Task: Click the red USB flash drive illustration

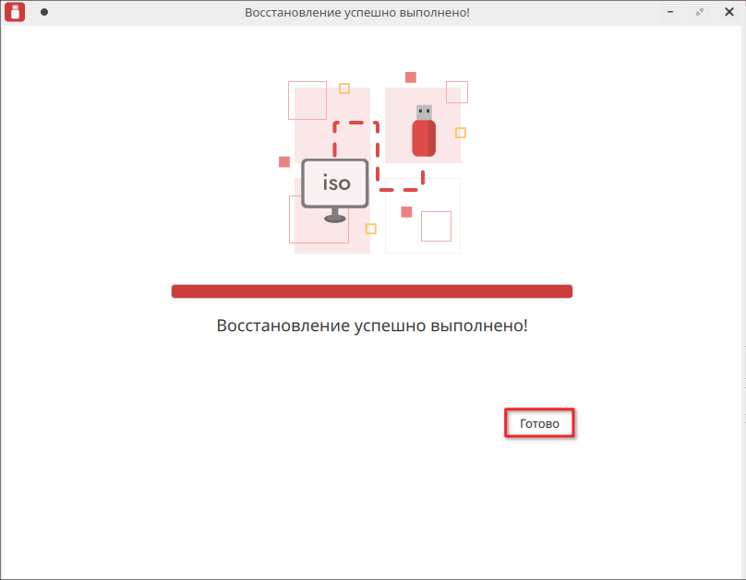Action: pos(424,131)
